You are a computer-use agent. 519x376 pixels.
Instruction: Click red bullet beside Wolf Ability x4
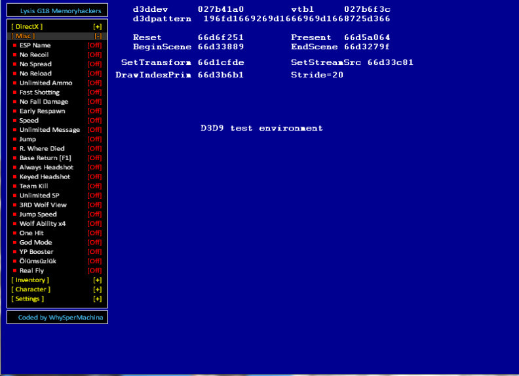[14, 224]
